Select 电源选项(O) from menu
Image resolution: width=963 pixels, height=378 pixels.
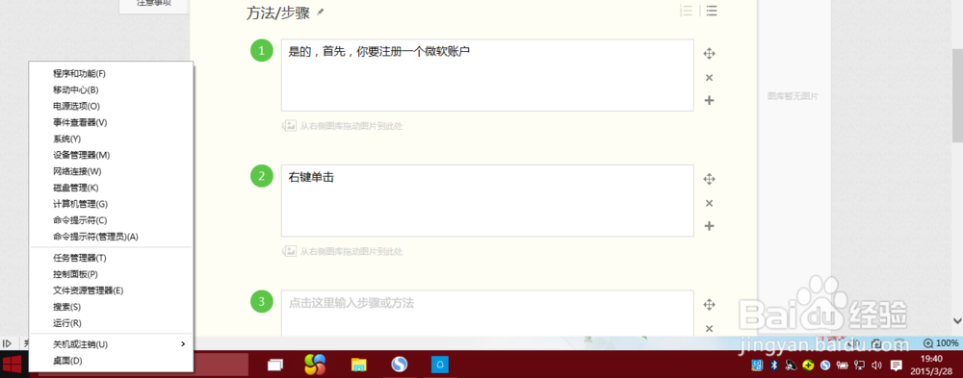coord(111,106)
